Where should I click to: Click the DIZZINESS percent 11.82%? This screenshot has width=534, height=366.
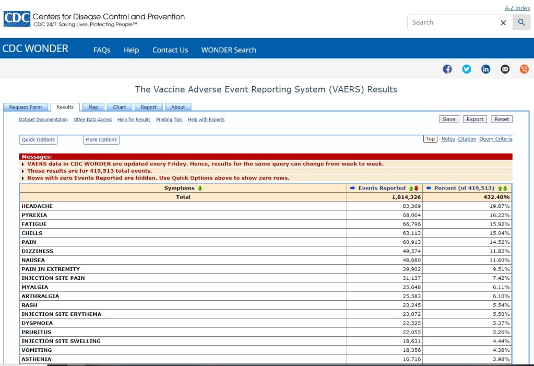tap(499, 251)
